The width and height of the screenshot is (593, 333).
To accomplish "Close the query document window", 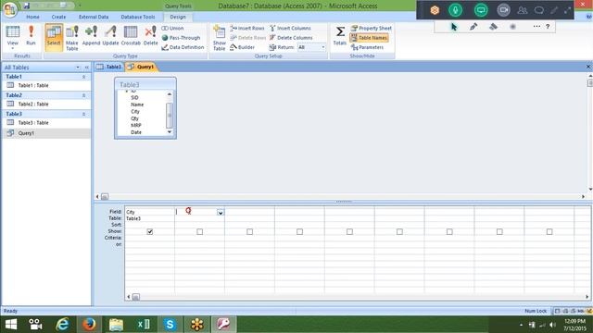I will coord(588,67).
